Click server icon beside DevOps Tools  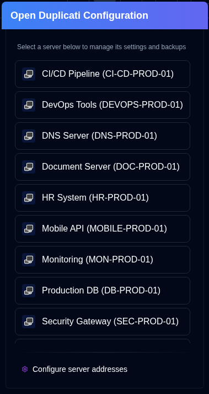click(29, 105)
